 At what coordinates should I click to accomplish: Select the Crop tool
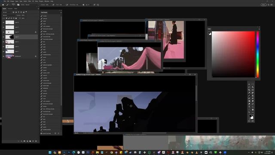click(249, 90)
